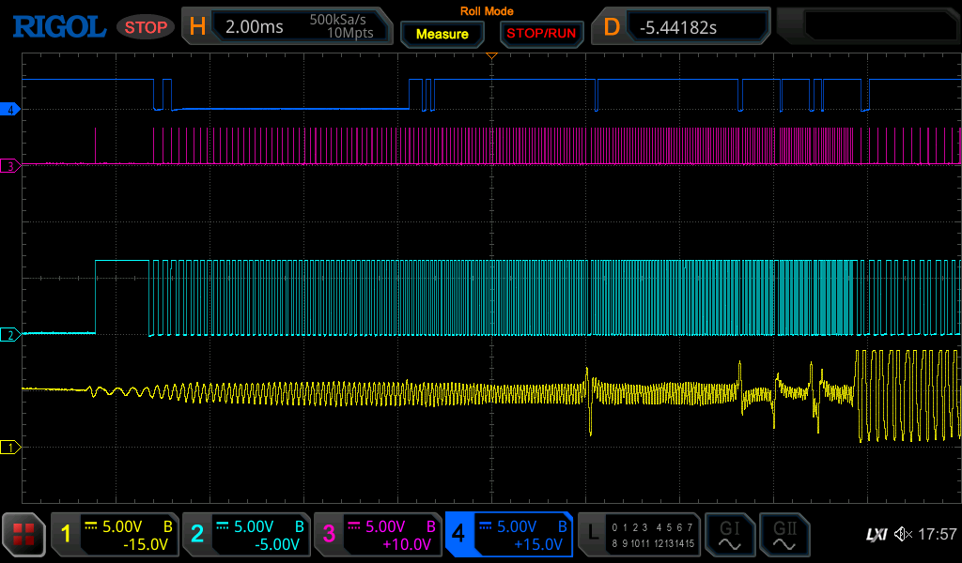Image resolution: width=962 pixels, height=563 pixels.
Task: Click the channel 1 coupling icon
Action: (x=91, y=526)
